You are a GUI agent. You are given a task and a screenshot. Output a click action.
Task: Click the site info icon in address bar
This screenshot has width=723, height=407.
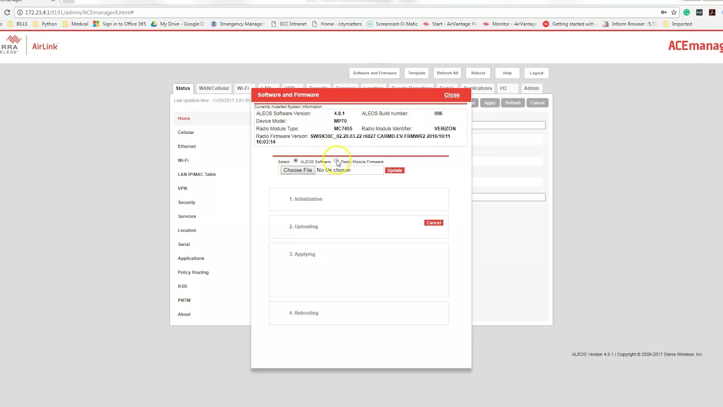click(20, 12)
